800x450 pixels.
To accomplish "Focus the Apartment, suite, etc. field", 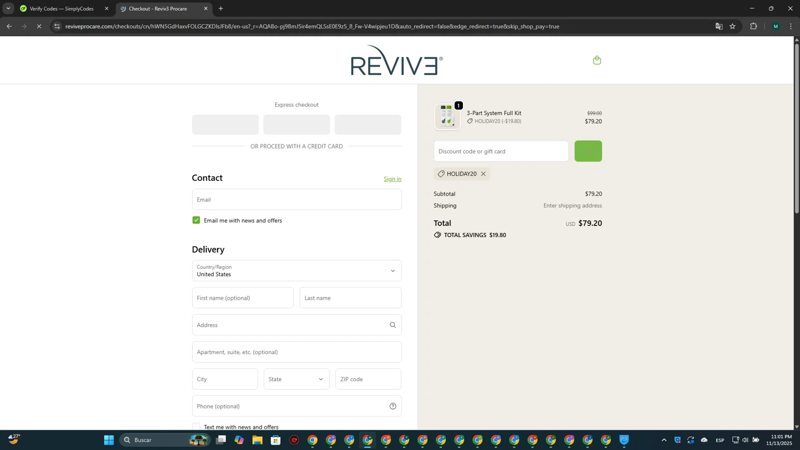I will point(297,352).
